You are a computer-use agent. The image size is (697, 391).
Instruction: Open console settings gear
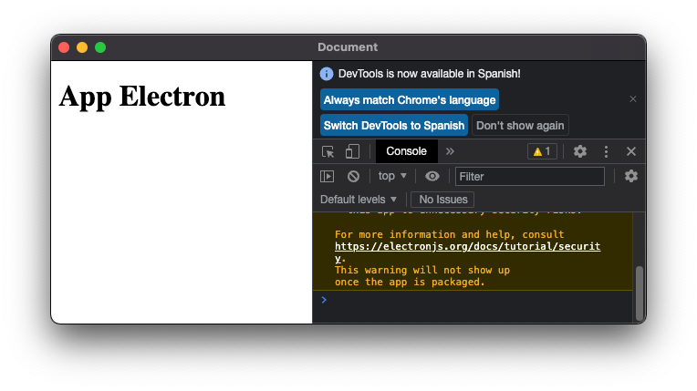631,177
